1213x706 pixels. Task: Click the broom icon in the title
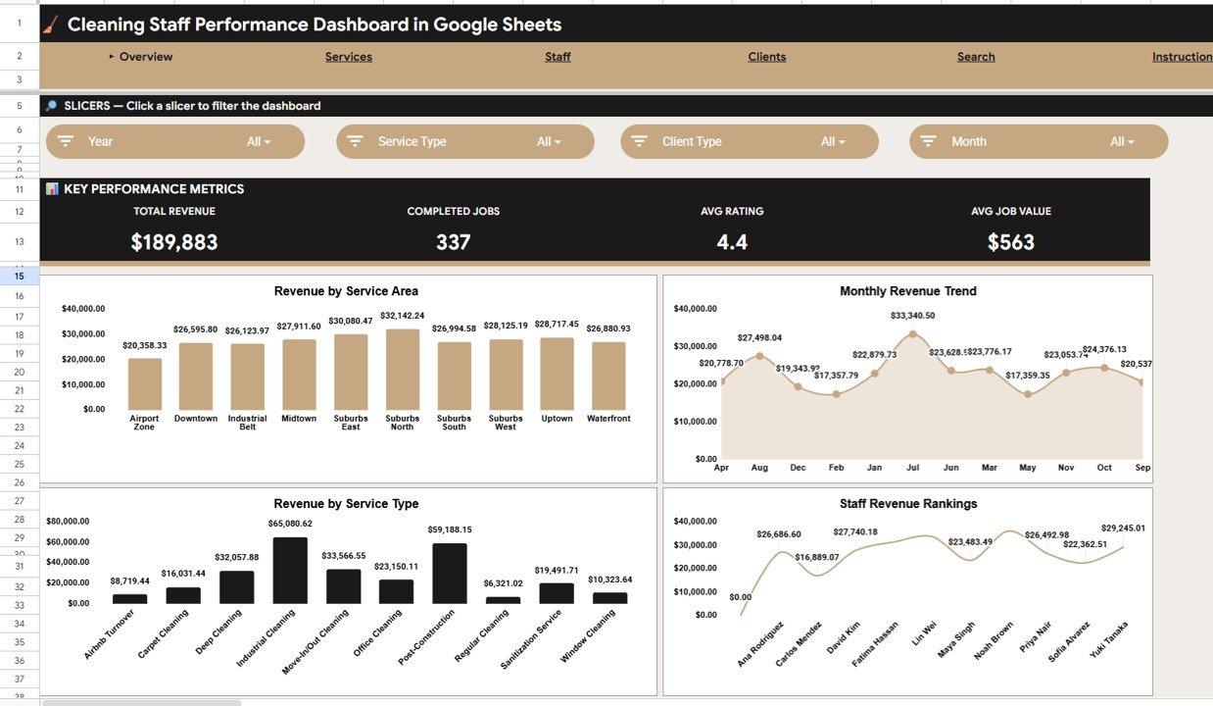pos(51,25)
